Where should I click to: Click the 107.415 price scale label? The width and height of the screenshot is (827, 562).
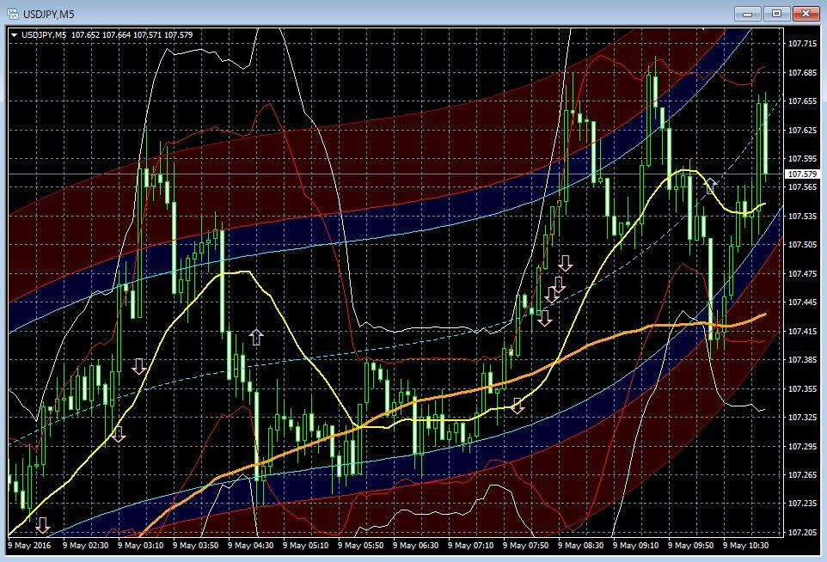pos(802,331)
